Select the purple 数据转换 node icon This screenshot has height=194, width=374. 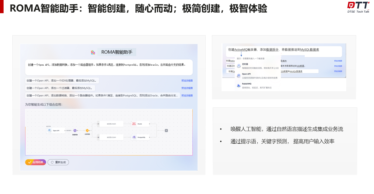pyautogui.click(x=75, y=130)
